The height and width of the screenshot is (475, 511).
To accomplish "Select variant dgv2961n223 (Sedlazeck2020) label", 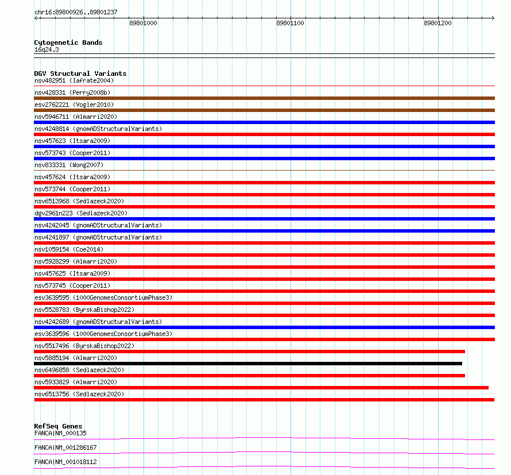I will point(81,213).
